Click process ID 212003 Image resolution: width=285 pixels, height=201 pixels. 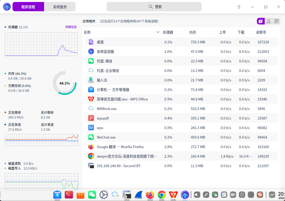(263, 52)
